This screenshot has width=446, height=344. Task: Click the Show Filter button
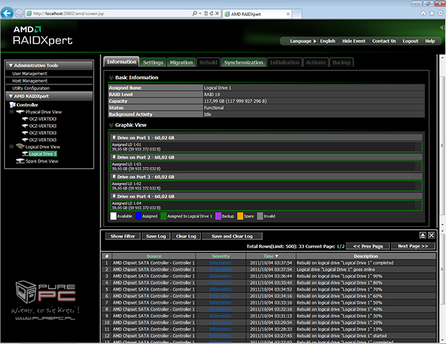coord(123,236)
